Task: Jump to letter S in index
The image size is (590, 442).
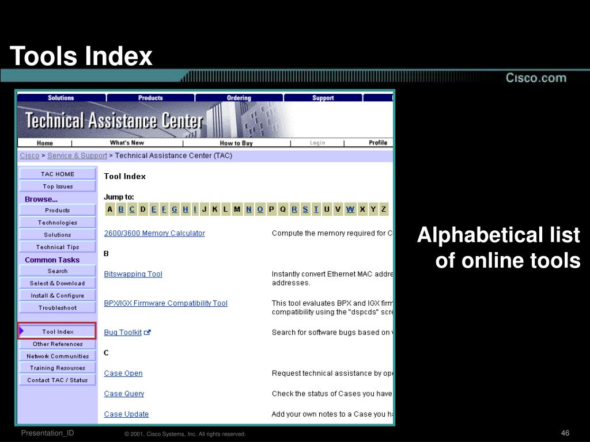Action: click(x=305, y=209)
